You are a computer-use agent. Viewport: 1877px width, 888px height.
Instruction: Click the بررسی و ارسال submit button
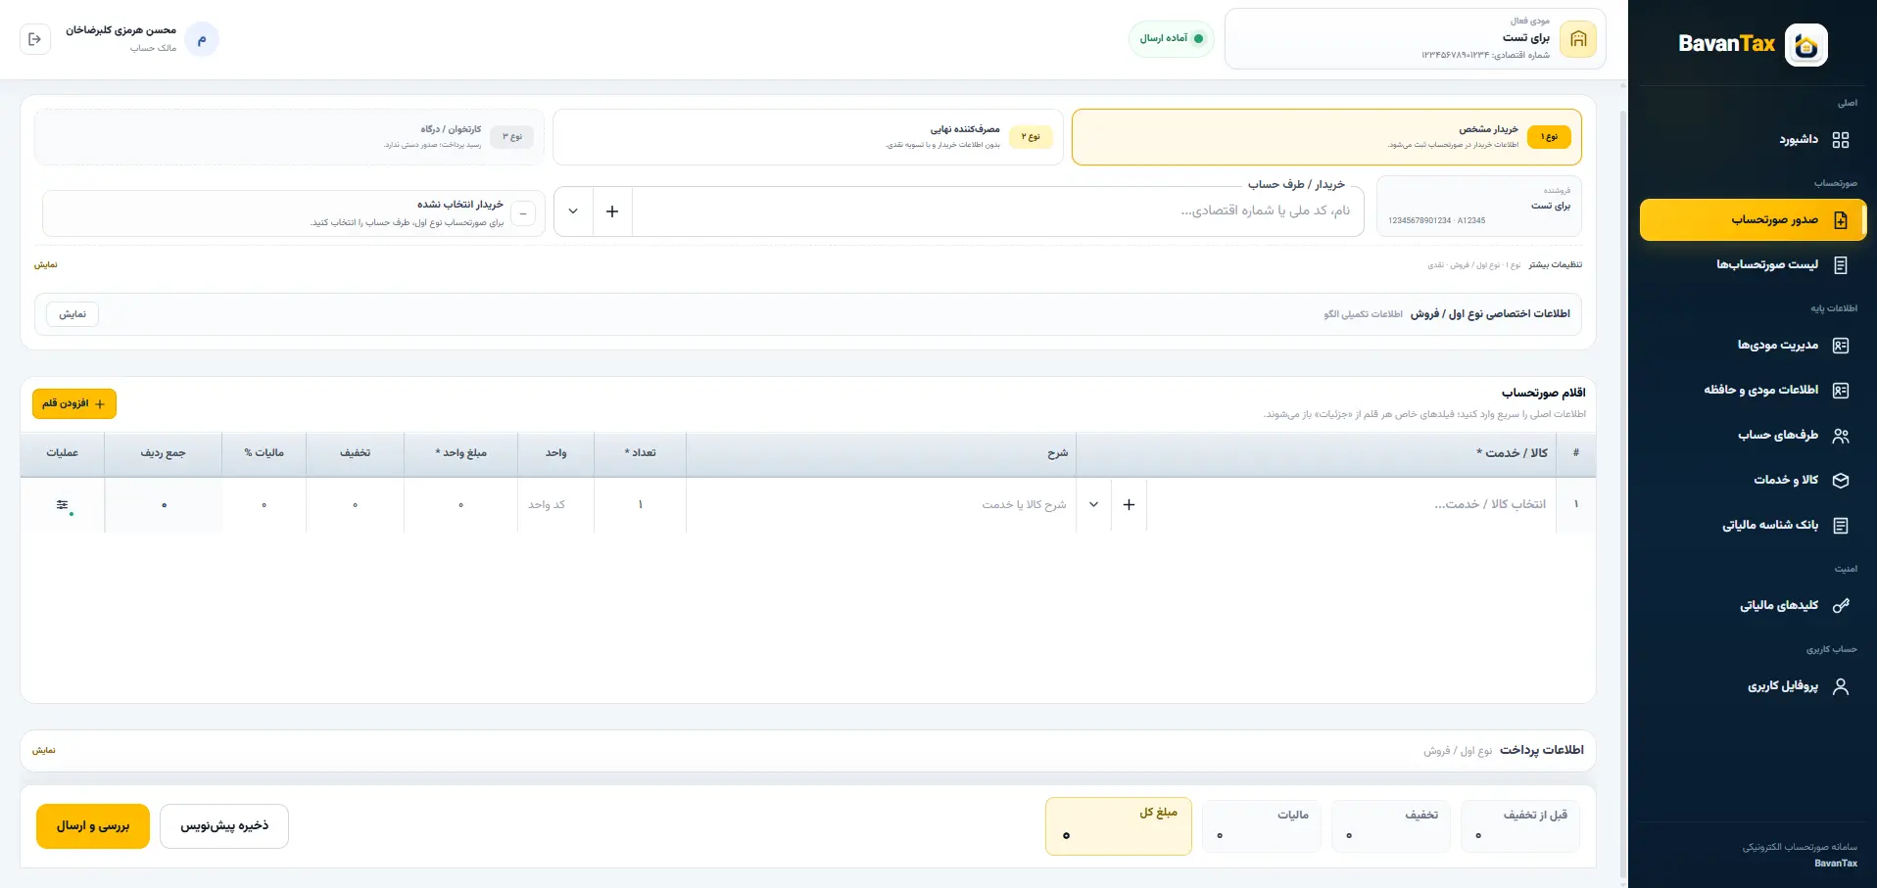93,826
